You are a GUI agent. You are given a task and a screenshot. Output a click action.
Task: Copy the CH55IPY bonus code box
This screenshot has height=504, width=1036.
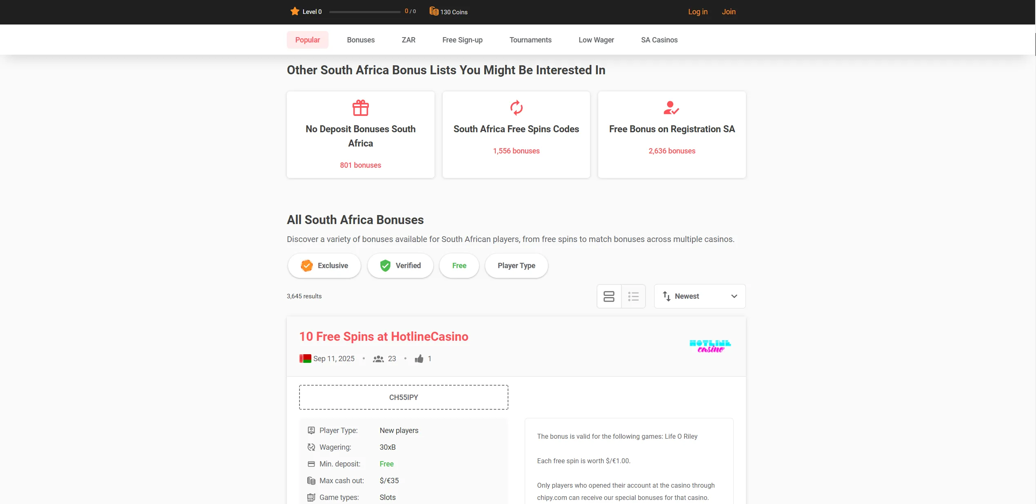click(x=404, y=397)
